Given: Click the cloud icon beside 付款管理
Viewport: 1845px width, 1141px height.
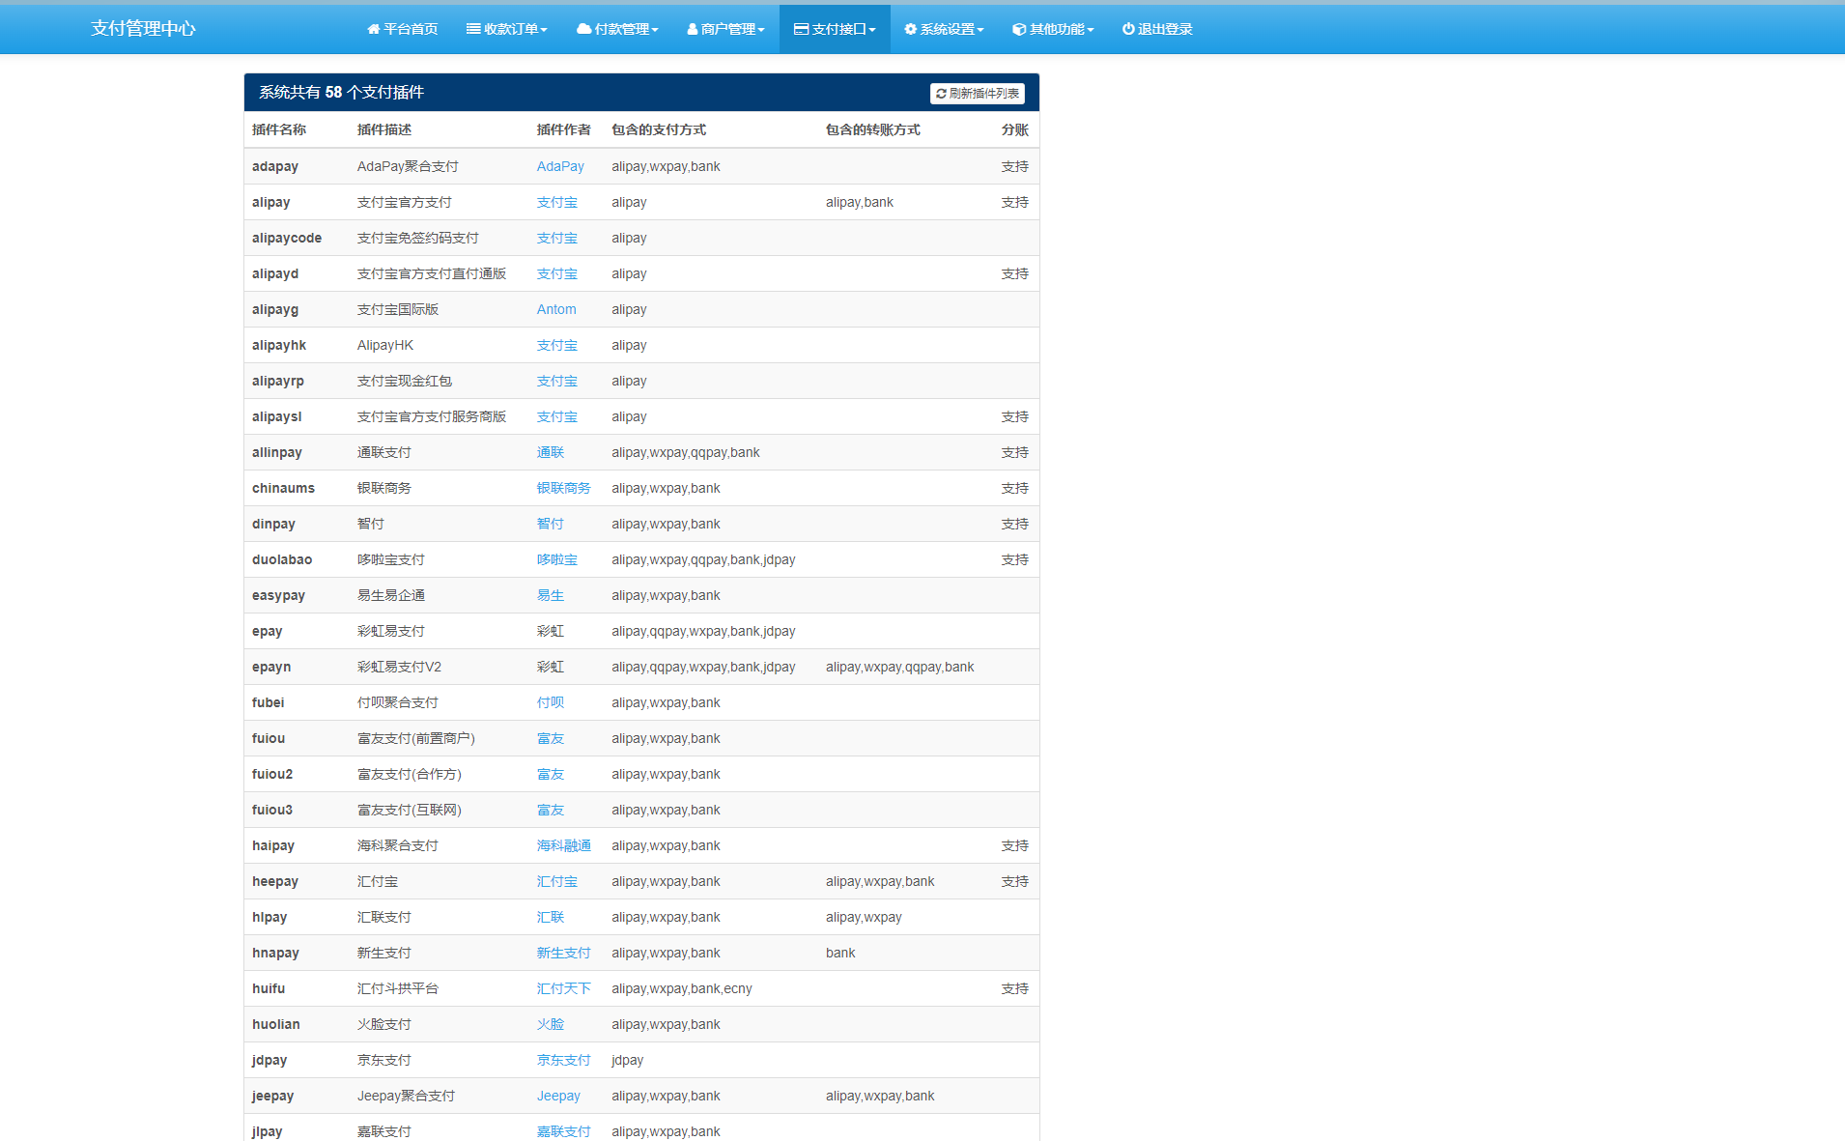Looking at the screenshot, I should (x=583, y=29).
